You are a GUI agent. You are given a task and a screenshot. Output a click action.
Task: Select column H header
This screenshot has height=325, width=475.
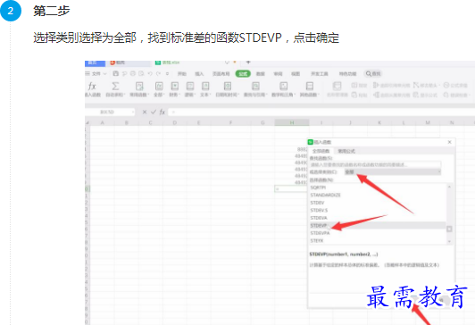[292, 122]
